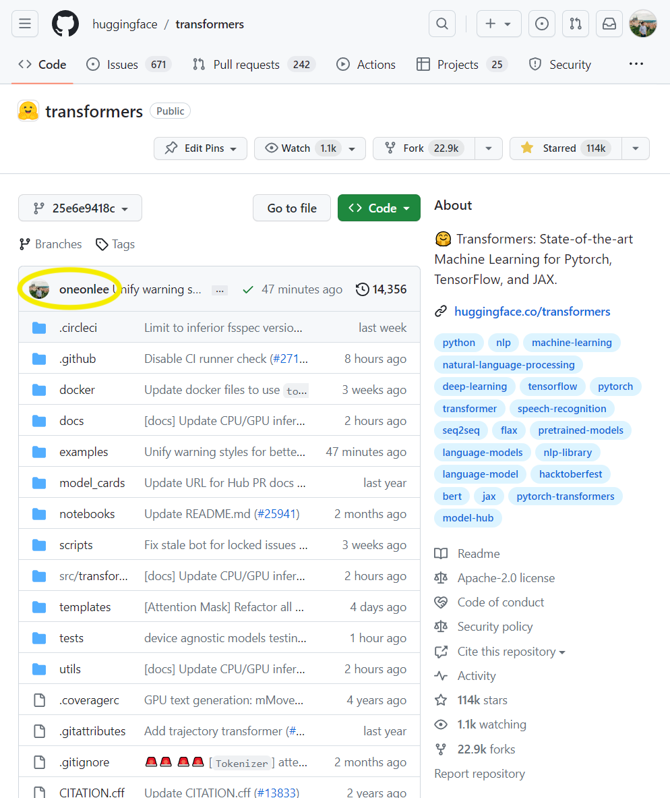Open repository Activity

pos(476,676)
